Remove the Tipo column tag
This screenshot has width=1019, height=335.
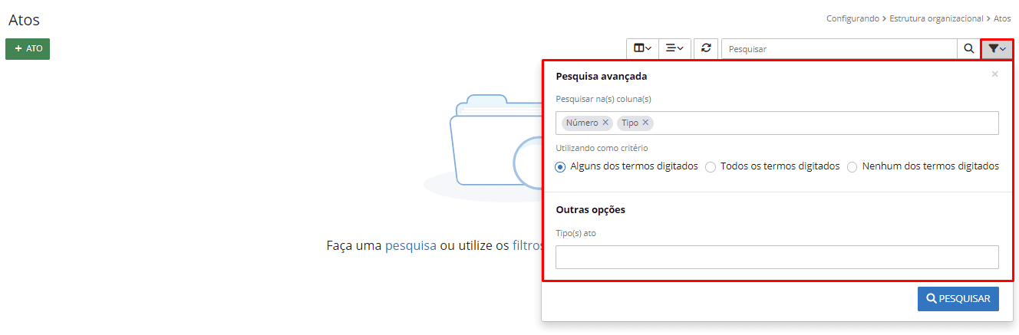click(x=646, y=123)
